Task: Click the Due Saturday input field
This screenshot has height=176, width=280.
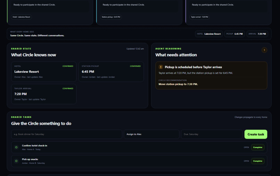Action: point(212,134)
